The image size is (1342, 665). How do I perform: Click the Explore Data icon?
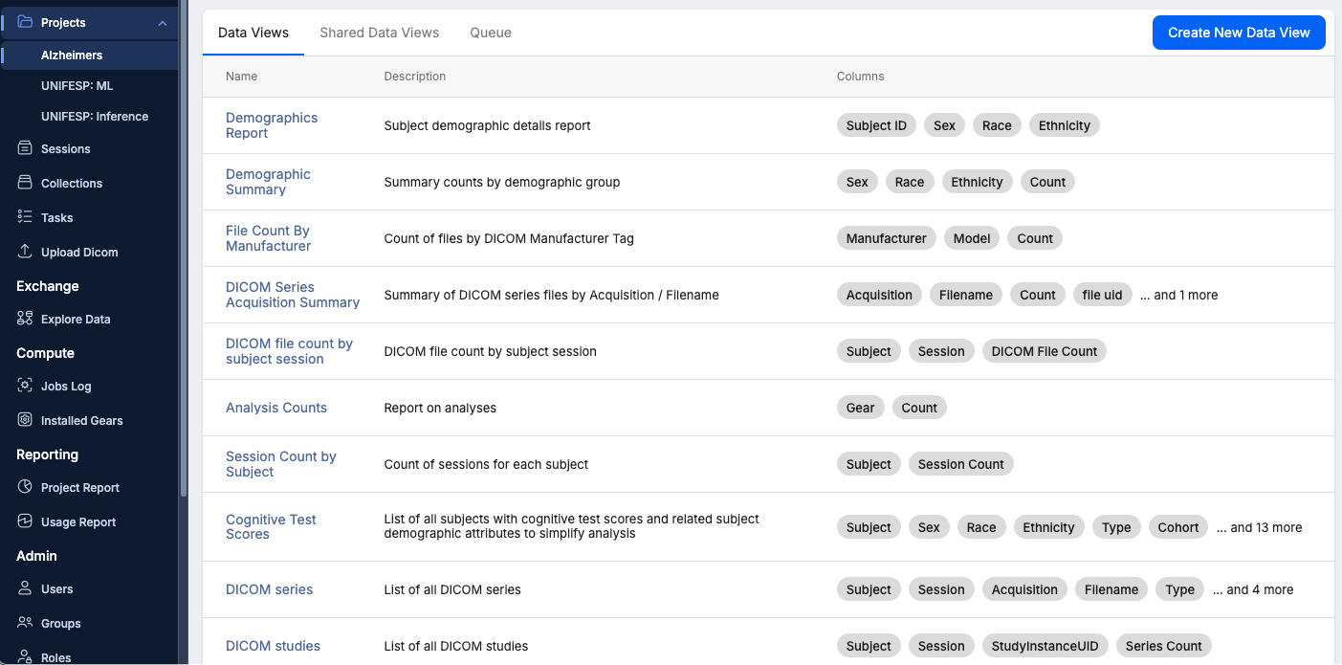pos(25,319)
